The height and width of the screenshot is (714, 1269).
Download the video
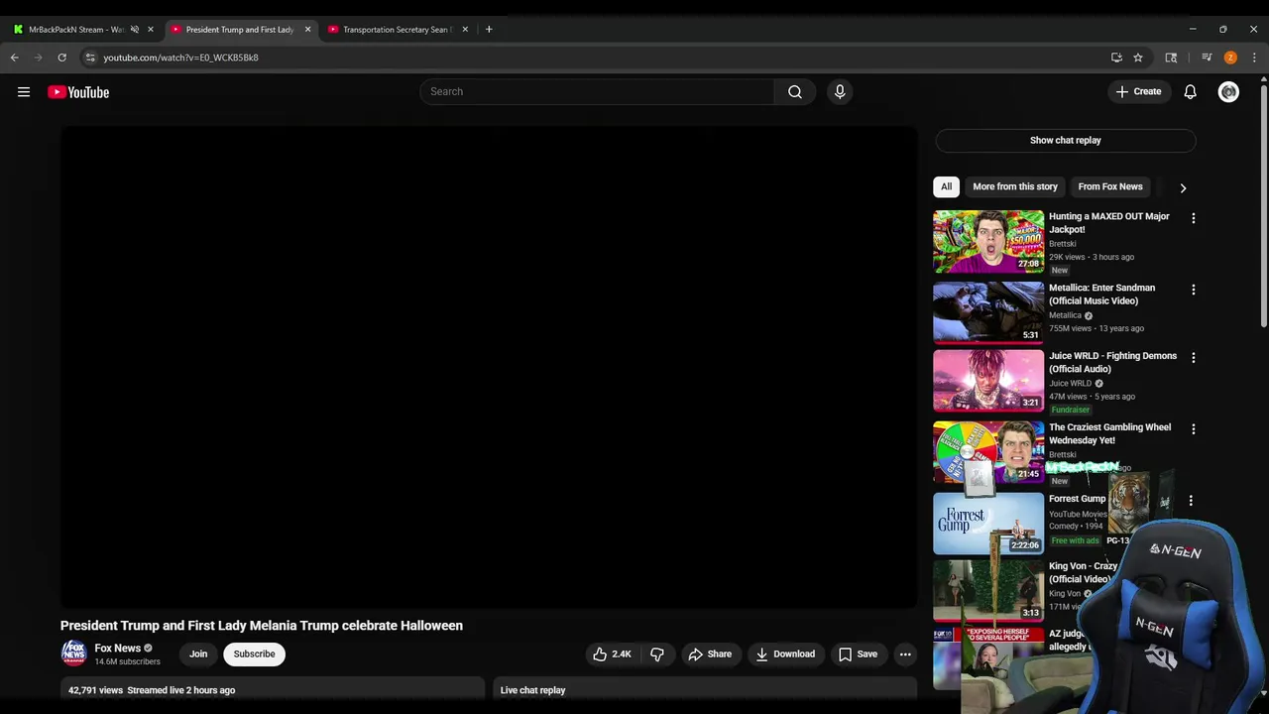point(785,654)
